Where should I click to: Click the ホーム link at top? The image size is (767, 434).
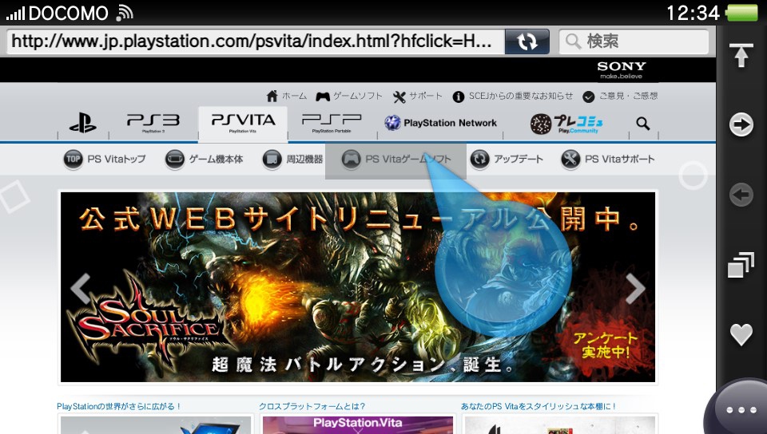coord(286,97)
